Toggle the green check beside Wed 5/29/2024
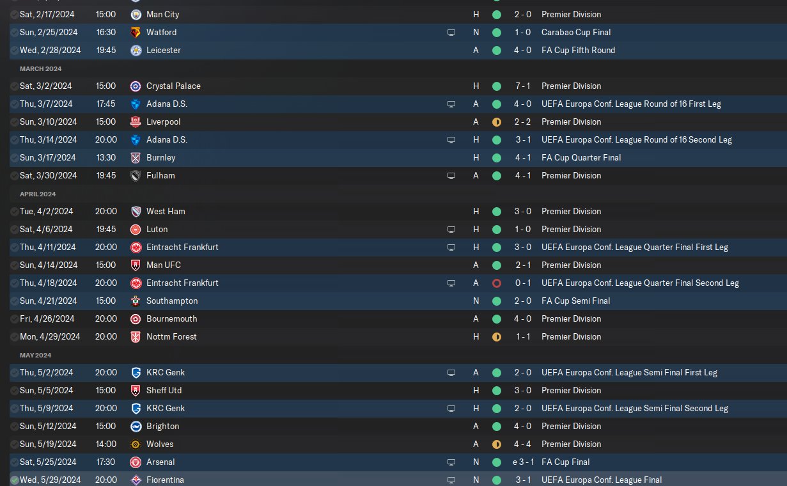 [x=14, y=480]
